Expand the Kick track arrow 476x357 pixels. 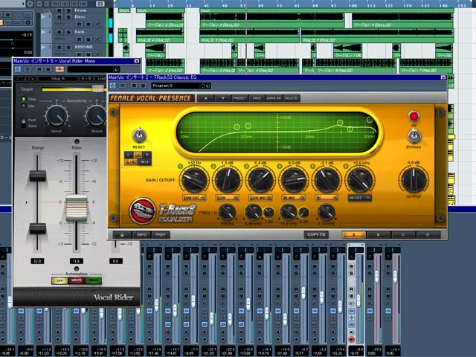click(45, 31)
